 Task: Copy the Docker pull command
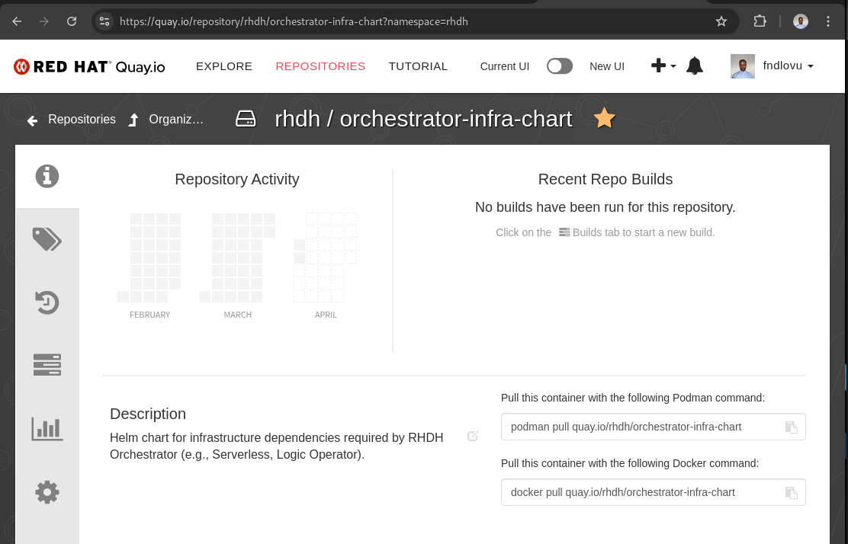coord(791,493)
